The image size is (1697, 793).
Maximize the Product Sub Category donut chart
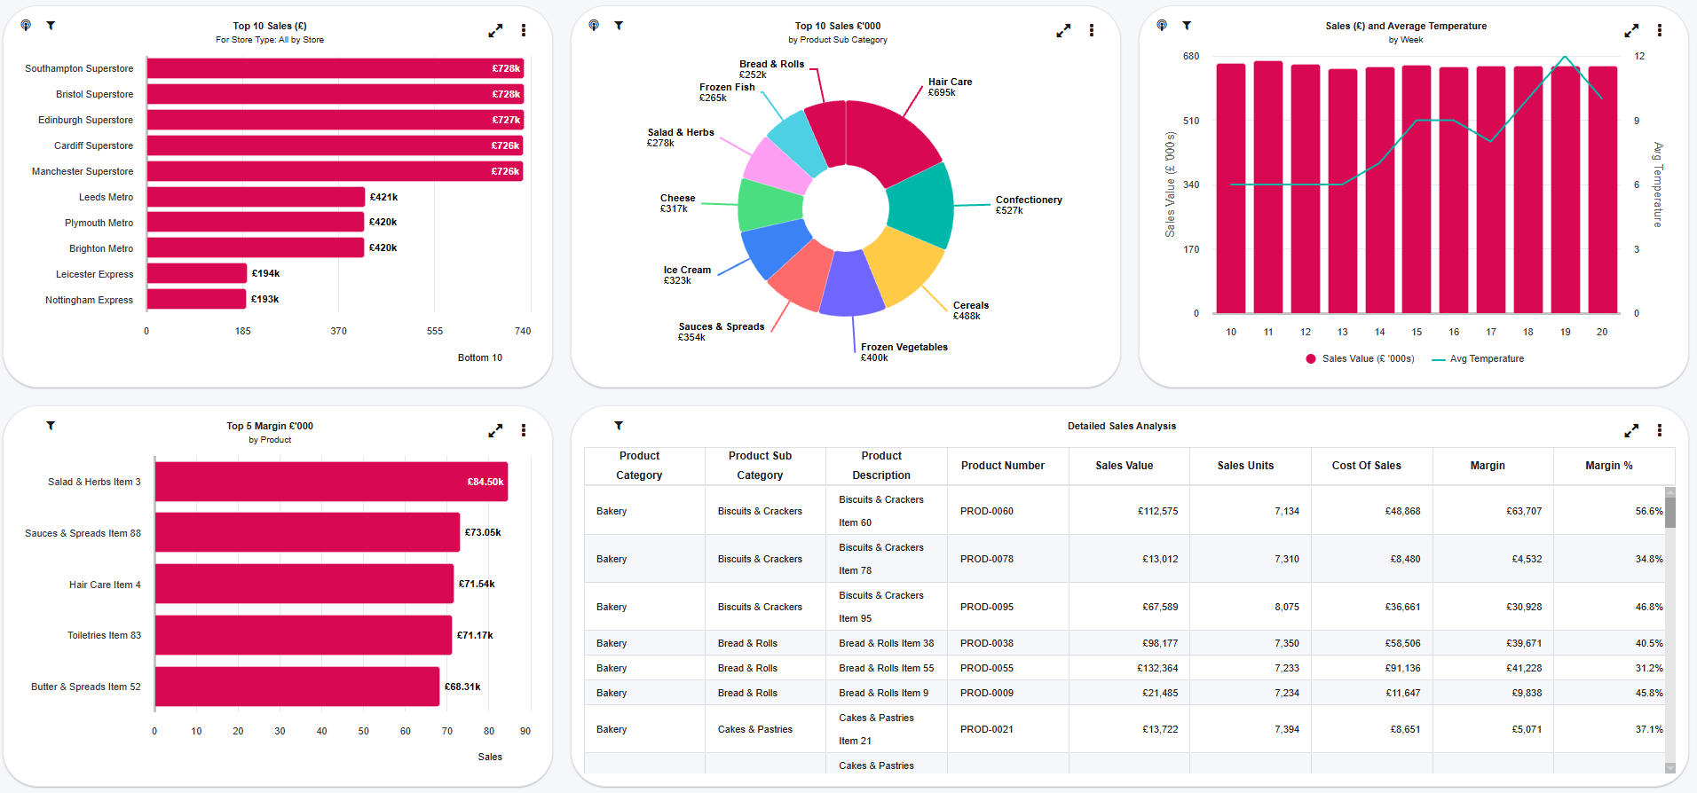(1063, 31)
